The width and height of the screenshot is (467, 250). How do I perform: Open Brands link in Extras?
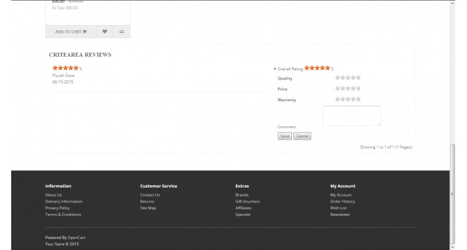[242, 195]
